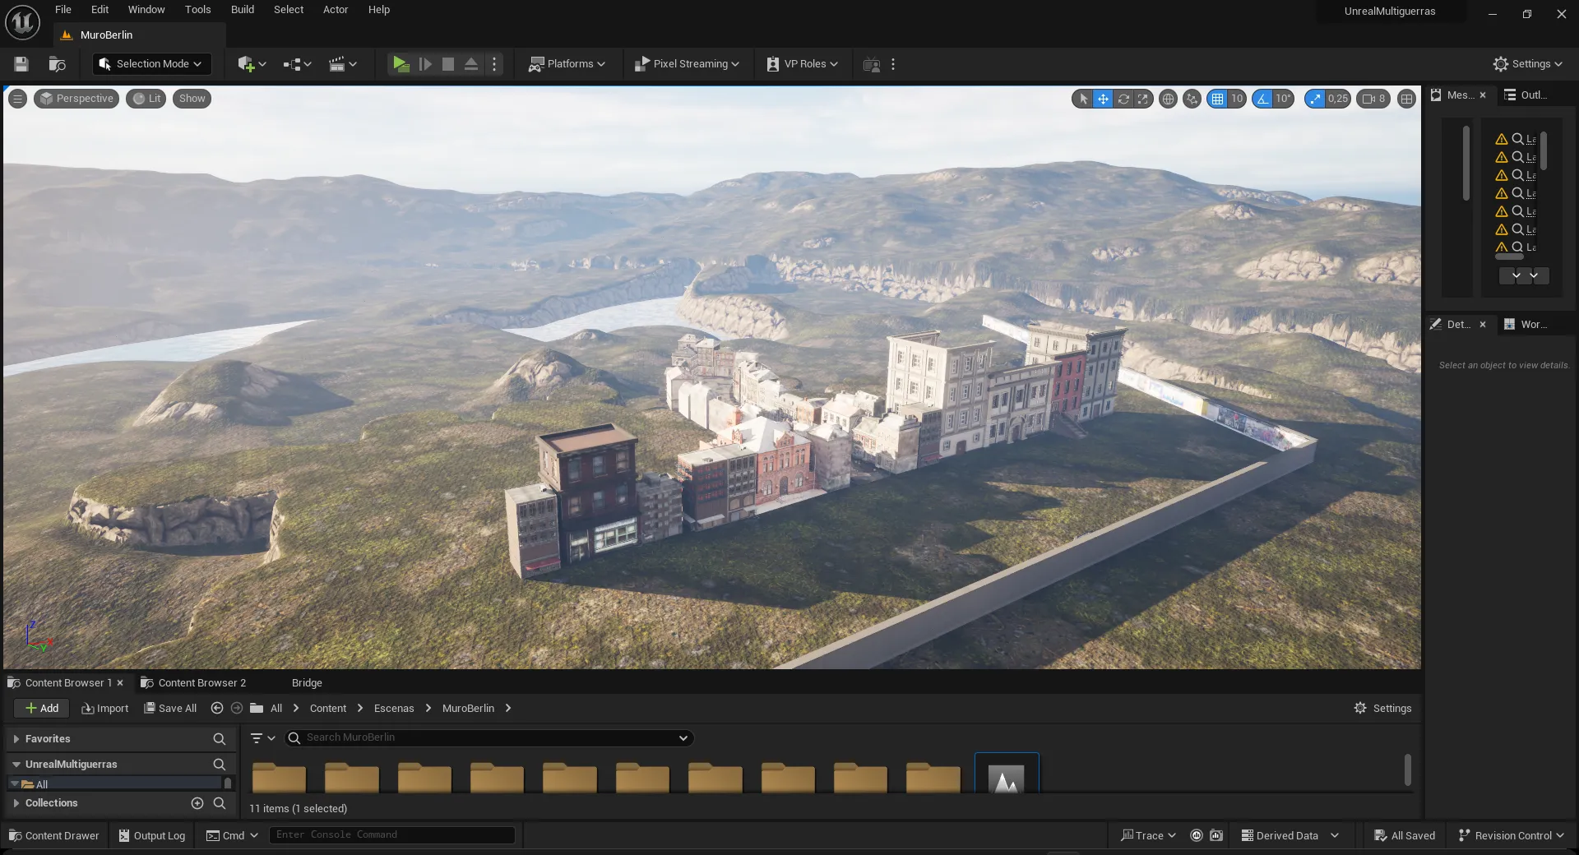Open Pixel Streaming dropdown
Image resolution: width=1579 pixels, height=855 pixels.
click(687, 64)
